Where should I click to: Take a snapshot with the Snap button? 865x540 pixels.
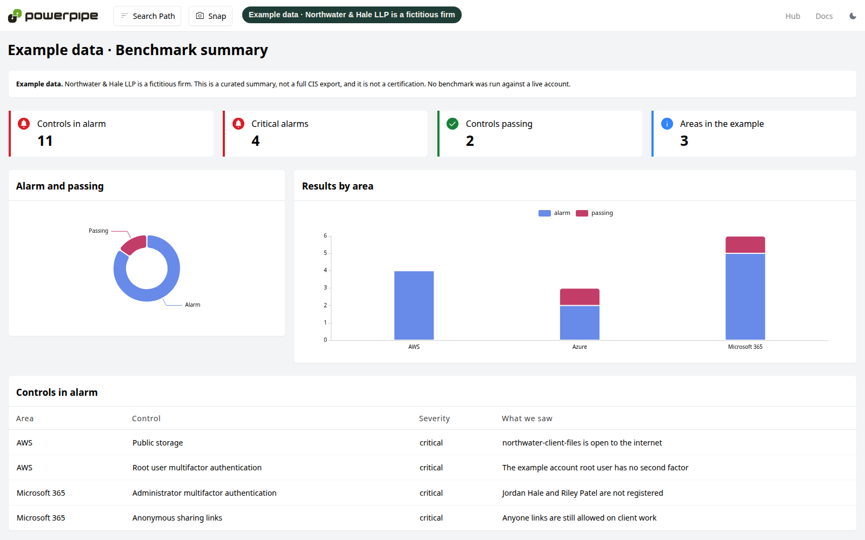[x=210, y=16]
